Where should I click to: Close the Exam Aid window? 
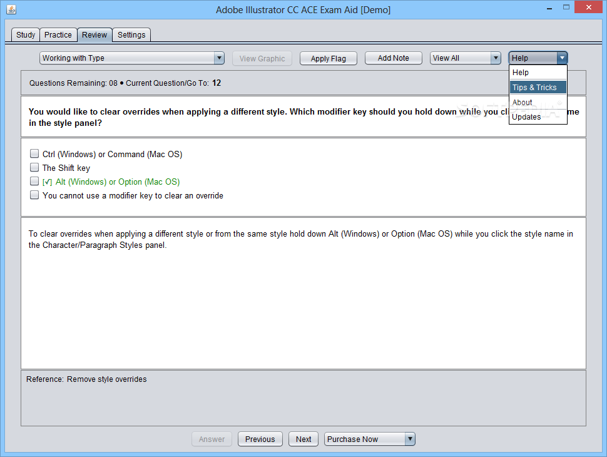589,7
